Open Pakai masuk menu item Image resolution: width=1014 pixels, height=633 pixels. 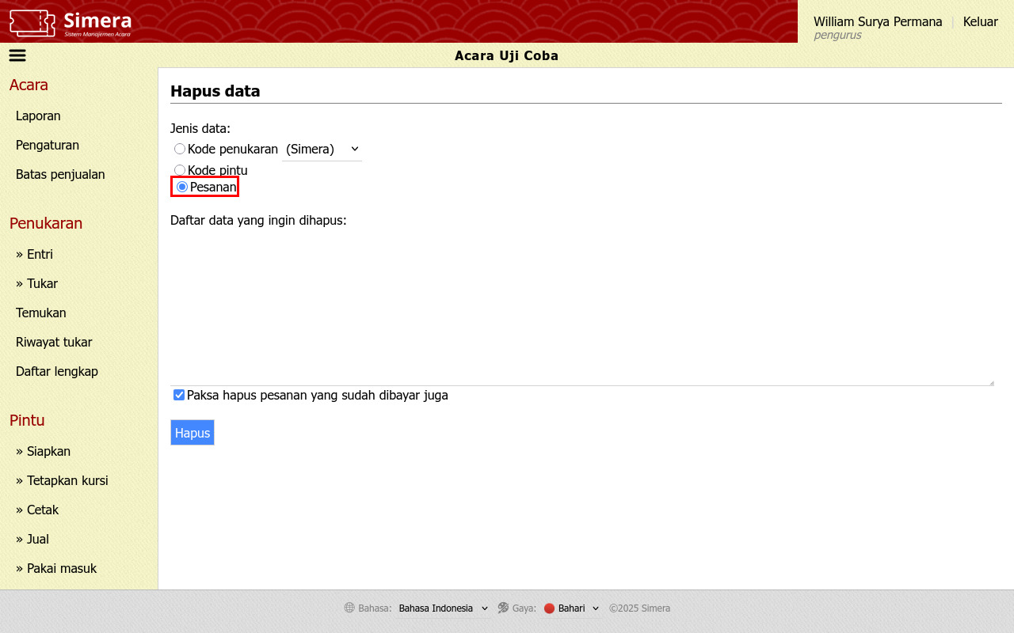56,568
